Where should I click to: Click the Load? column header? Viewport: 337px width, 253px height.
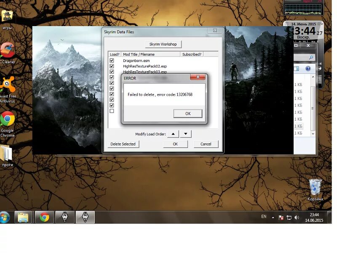[x=115, y=54]
